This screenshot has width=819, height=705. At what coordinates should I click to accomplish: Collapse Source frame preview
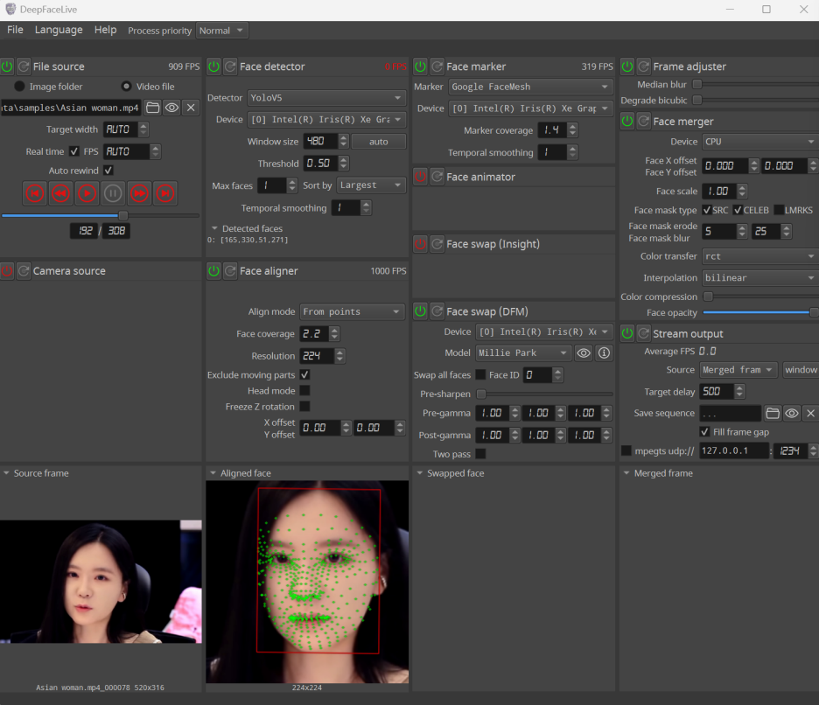6,473
